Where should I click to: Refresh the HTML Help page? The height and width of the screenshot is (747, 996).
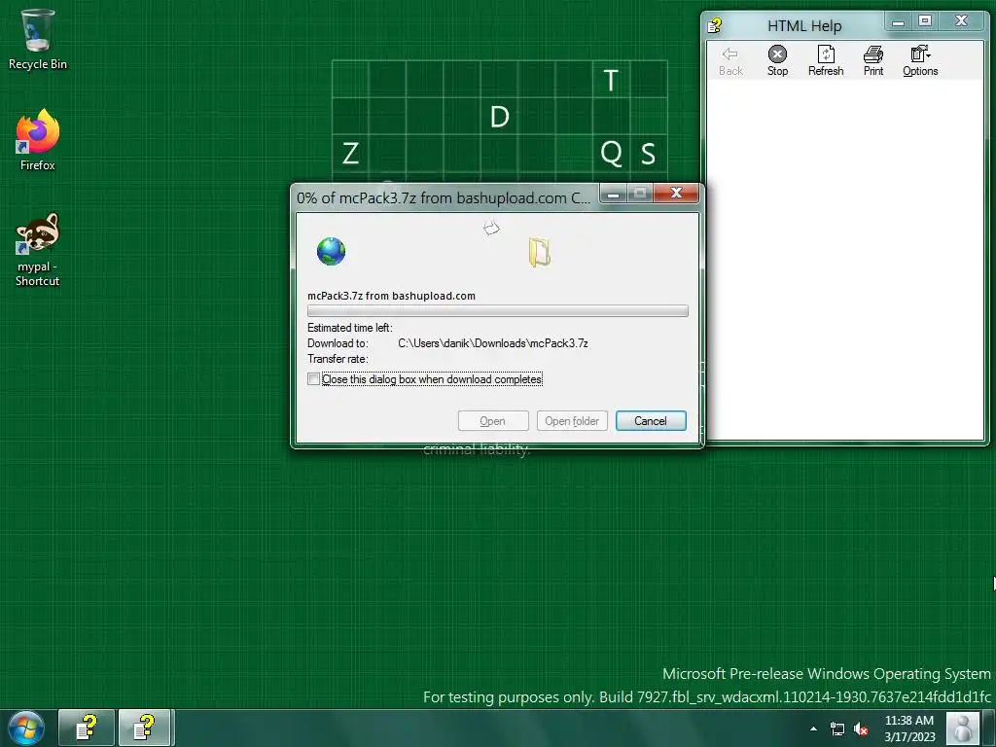click(826, 61)
